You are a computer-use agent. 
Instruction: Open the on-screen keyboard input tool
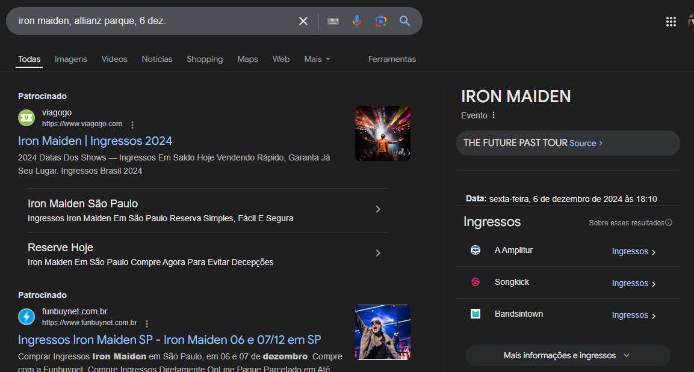pyautogui.click(x=333, y=21)
